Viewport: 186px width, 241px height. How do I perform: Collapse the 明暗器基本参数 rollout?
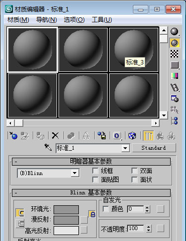click(91, 162)
